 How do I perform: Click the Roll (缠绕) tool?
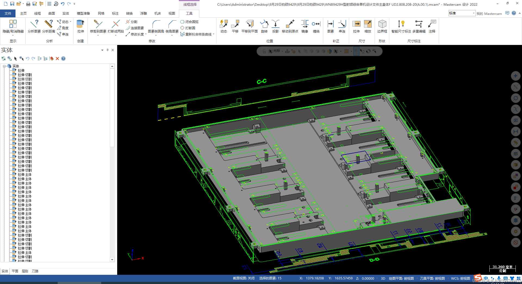(316, 26)
